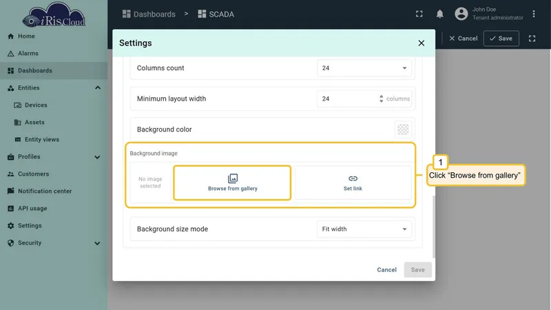This screenshot has height=310, width=551.
Task: Click the iRisCloud logo
Action: coord(54,14)
